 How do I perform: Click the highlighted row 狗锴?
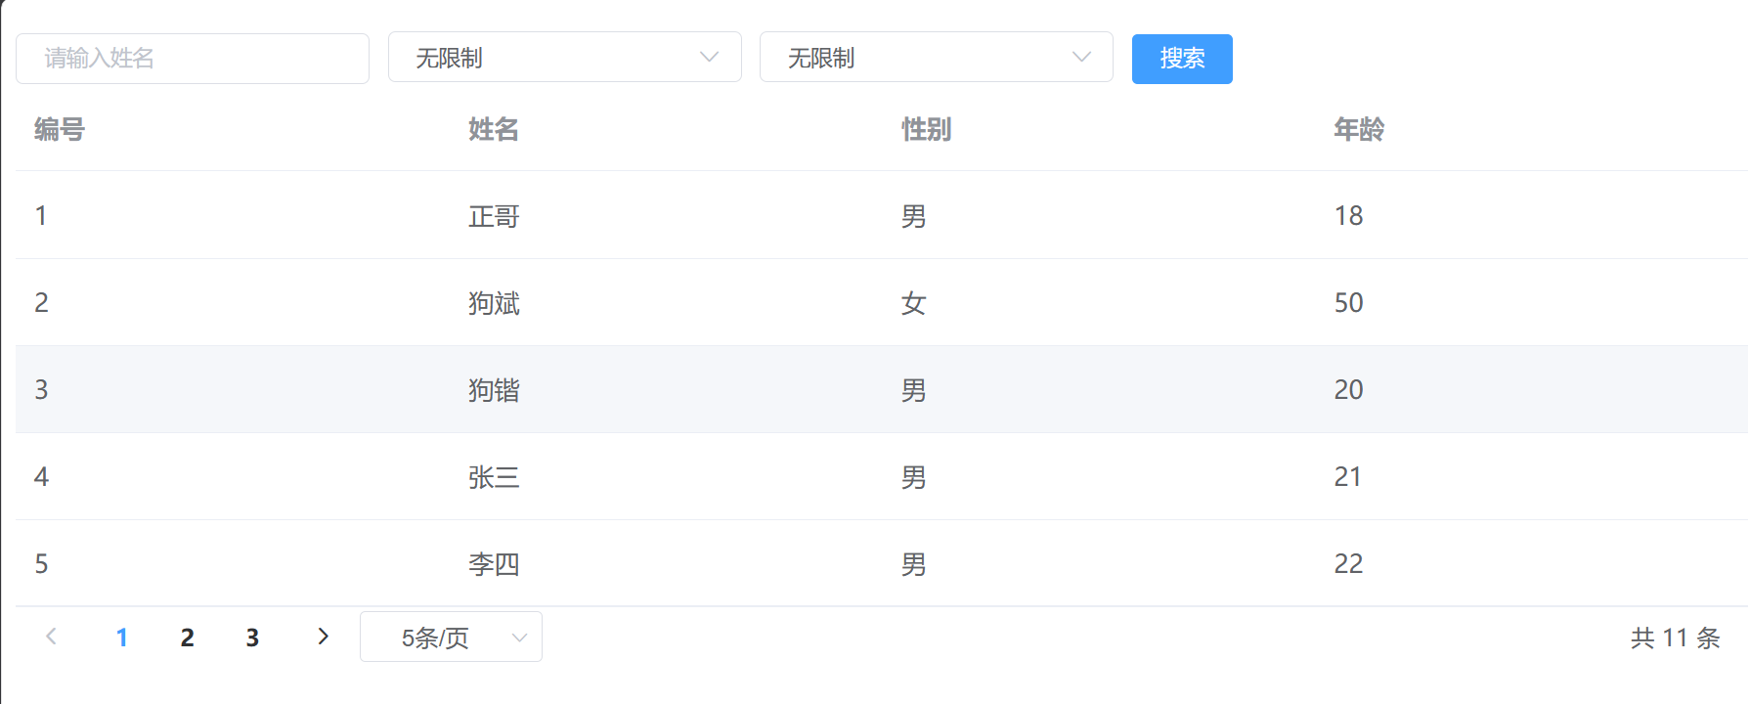coord(494,390)
